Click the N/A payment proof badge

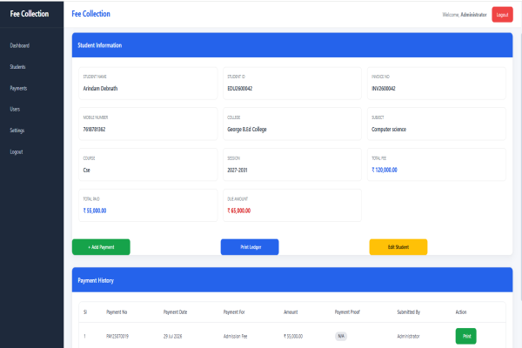[x=341, y=337]
